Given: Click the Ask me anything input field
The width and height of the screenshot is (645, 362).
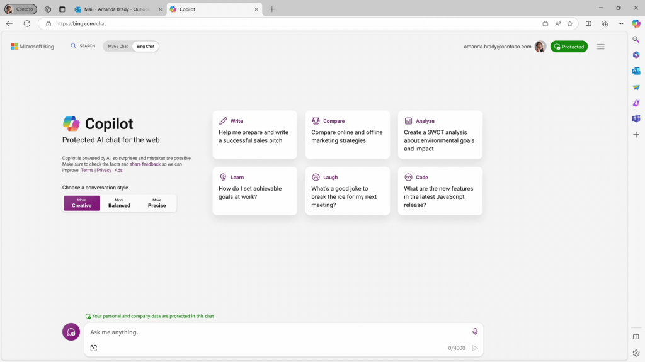Looking at the screenshot, I should pos(277,332).
